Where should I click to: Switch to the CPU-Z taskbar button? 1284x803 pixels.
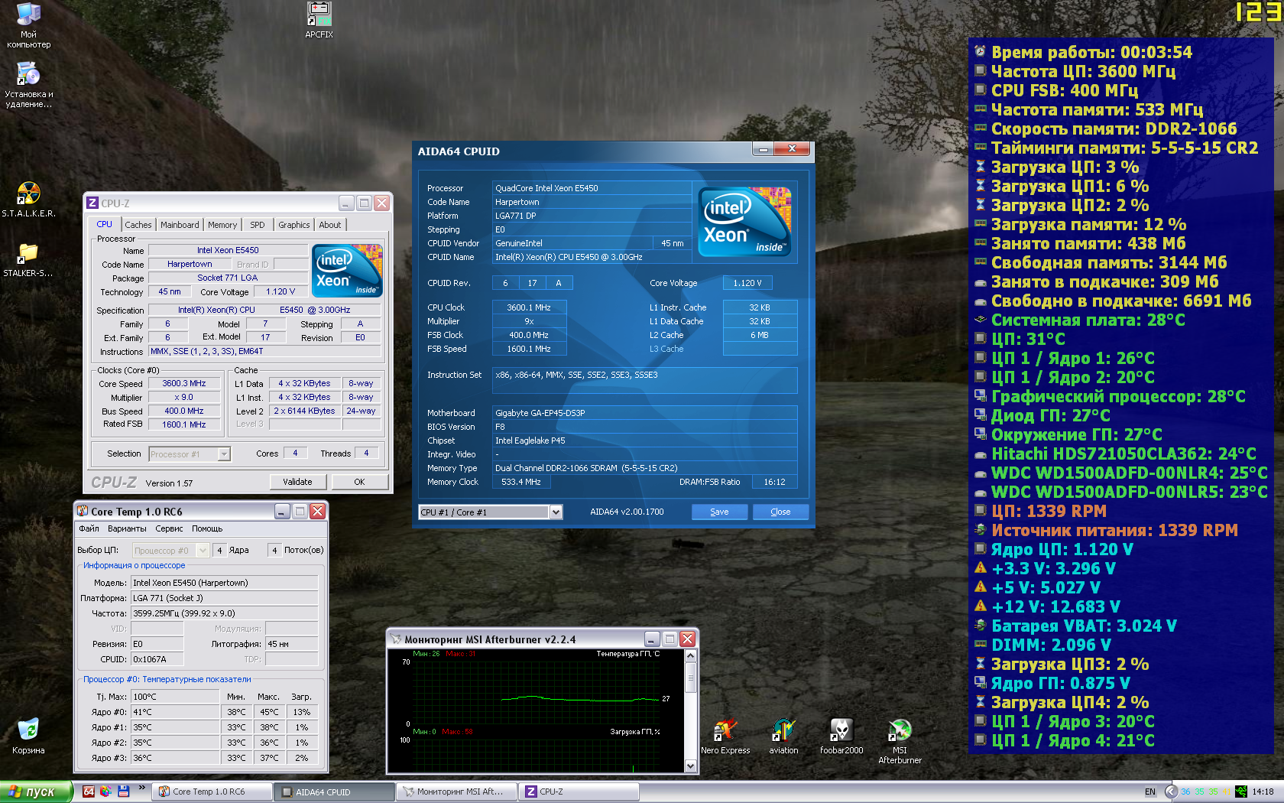tap(579, 792)
